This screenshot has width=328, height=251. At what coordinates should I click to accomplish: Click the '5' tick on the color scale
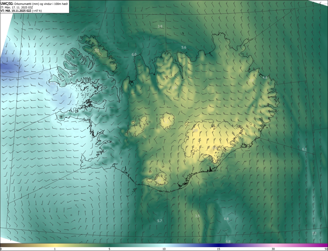pos(109,249)
